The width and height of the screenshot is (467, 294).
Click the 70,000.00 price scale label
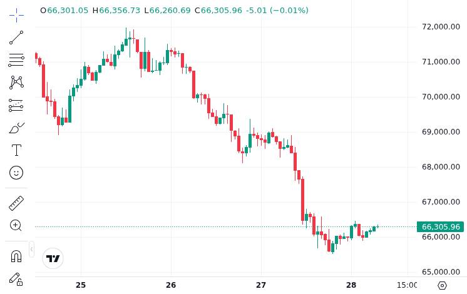click(x=441, y=97)
